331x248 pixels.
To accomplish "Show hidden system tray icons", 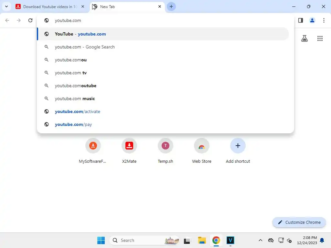I will point(261,240).
